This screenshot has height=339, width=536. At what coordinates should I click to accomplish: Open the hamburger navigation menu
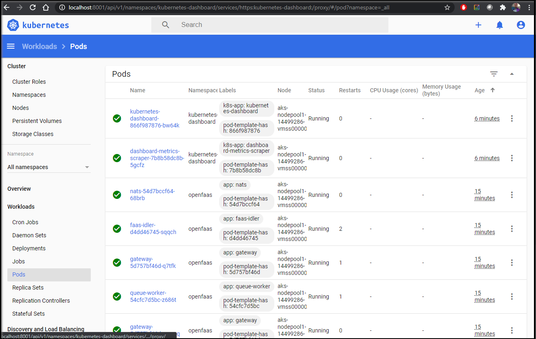pos(11,46)
